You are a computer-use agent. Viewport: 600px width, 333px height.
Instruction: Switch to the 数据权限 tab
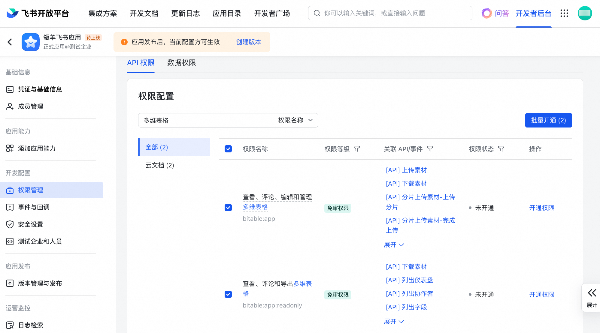pyautogui.click(x=181, y=63)
